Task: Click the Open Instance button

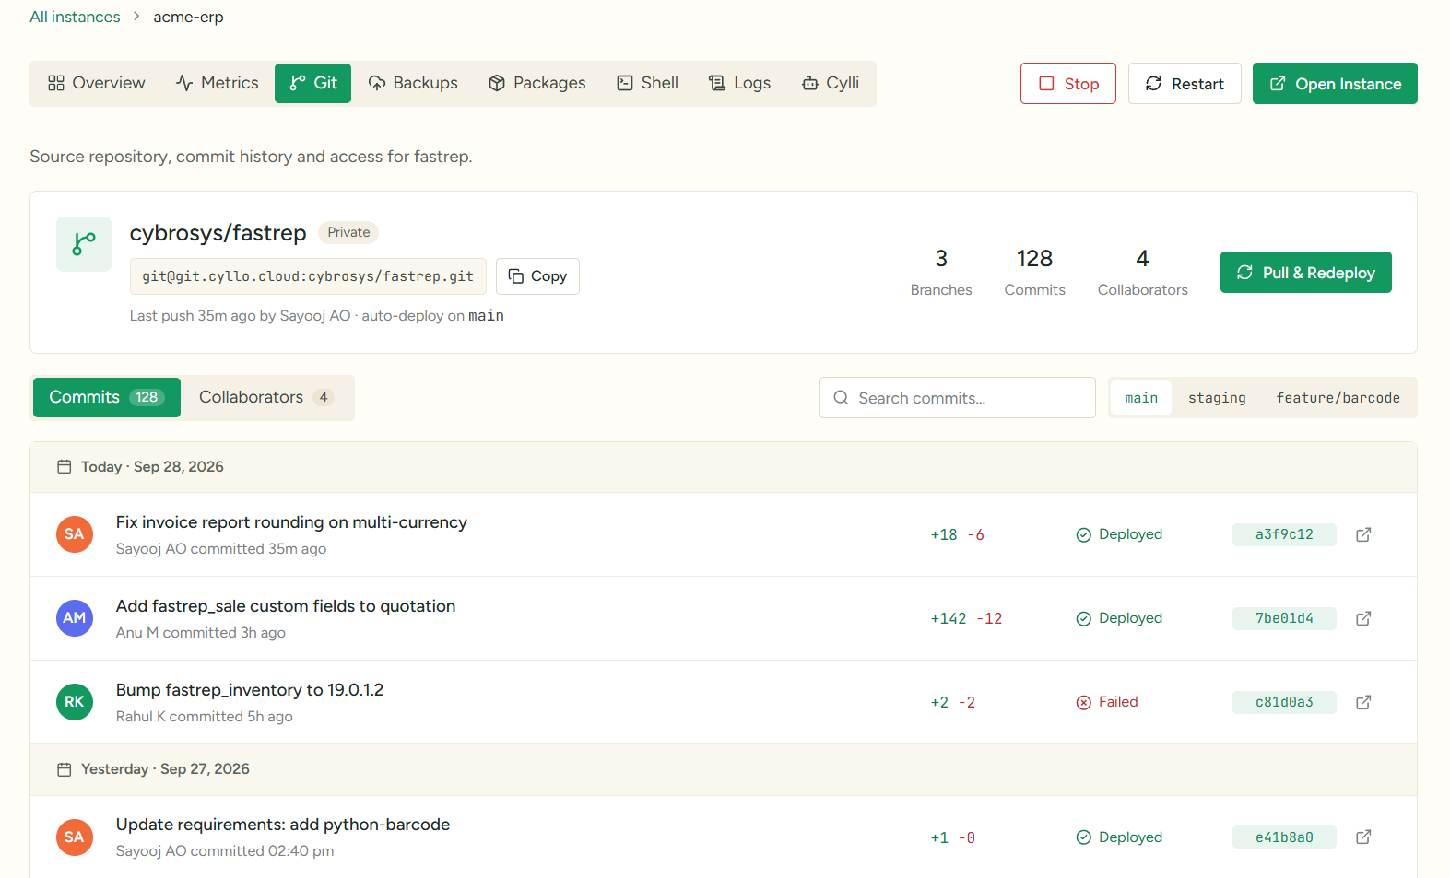Action: point(1335,84)
